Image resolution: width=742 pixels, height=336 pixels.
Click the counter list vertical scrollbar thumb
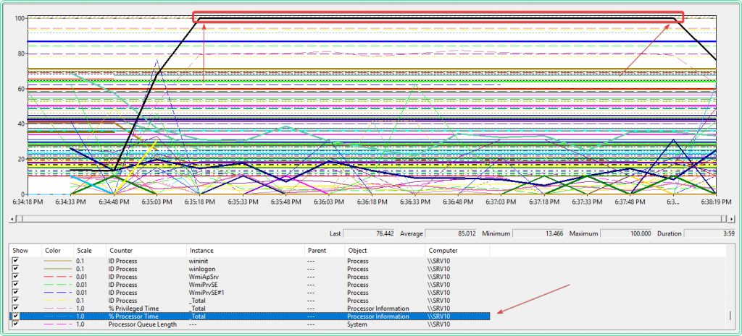click(x=730, y=315)
